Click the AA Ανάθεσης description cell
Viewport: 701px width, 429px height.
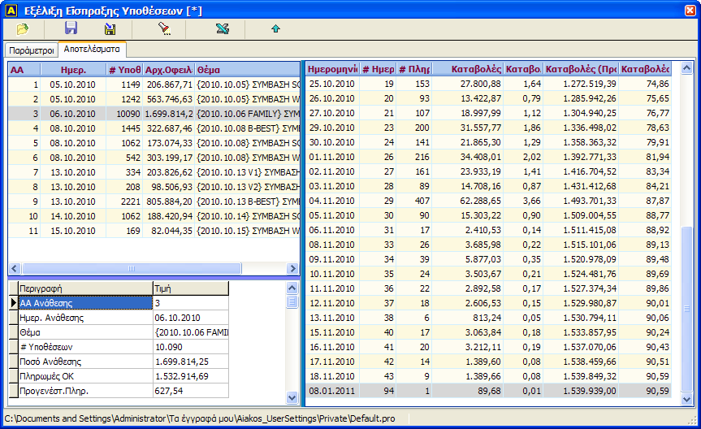85,303
